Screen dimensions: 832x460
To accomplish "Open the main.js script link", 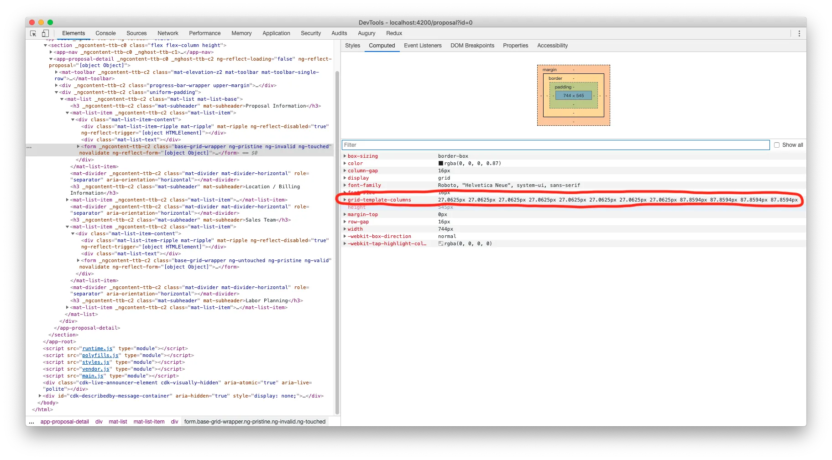I will (93, 376).
